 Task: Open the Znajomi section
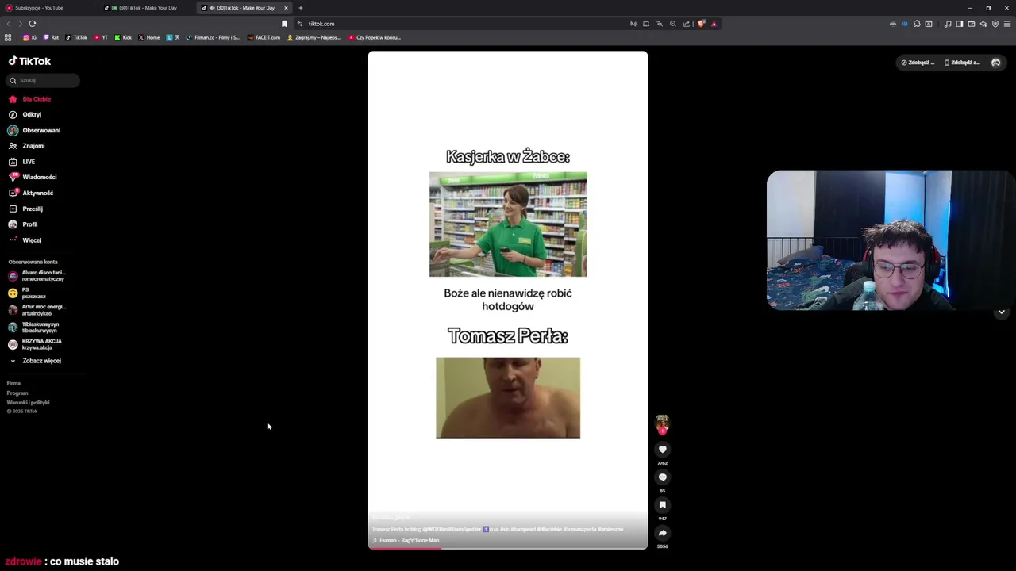(x=26, y=146)
